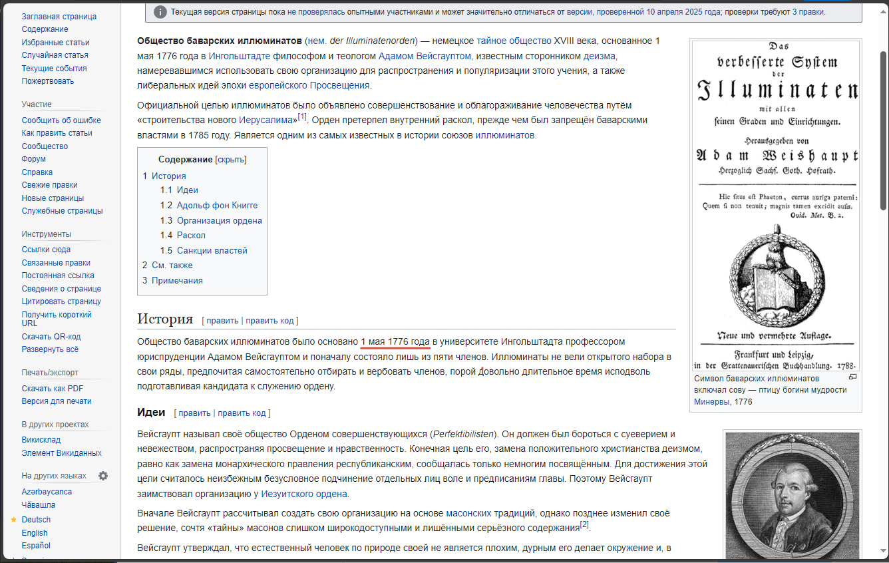Open the 'Справка' help link
This screenshot has width=889, height=563.
(x=37, y=172)
